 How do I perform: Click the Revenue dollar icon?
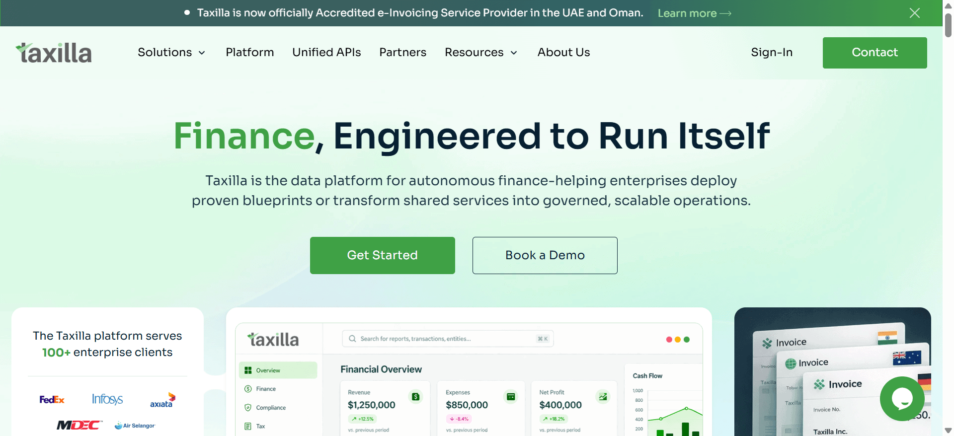coord(416,396)
